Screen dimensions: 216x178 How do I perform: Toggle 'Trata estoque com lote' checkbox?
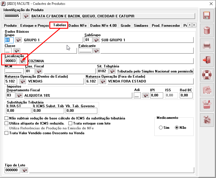click(x=70, y=123)
